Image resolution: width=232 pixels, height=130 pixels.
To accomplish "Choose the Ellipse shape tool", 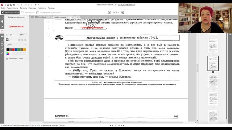I will (2, 44).
